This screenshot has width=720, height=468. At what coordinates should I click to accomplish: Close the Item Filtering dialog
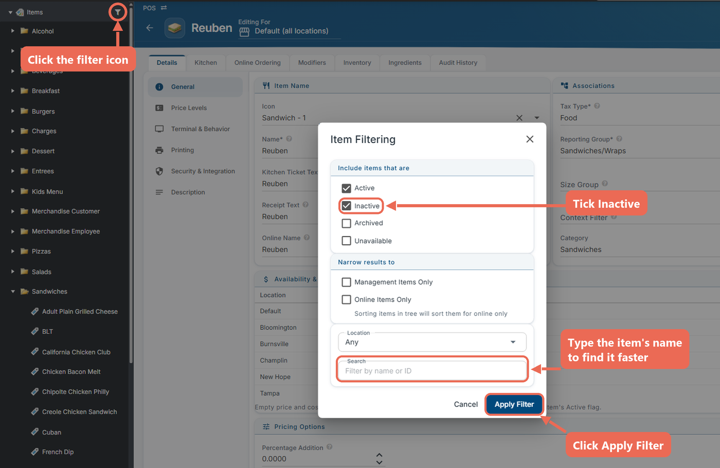(x=530, y=139)
